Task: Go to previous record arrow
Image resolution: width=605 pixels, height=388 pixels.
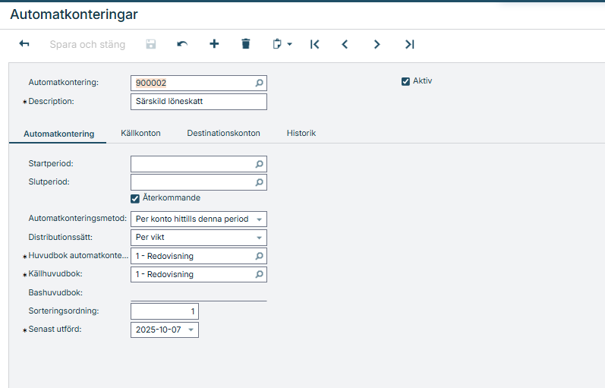Action: 345,45
